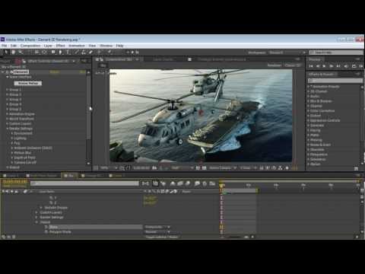Start RAM preview from Preview panel
The width and height of the screenshot is (365, 274).
[360, 66]
